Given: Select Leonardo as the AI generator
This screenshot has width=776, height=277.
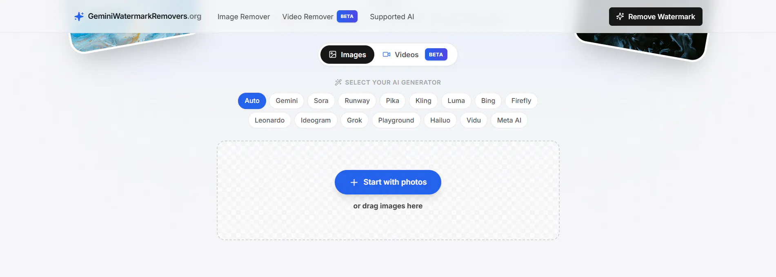Looking at the screenshot, I should pyautogui.click(x=269, y=121).
